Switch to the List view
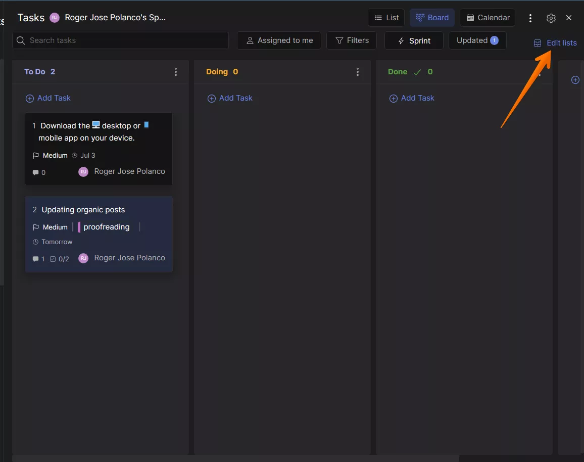The image size is (584, 462). click(x=386, y=18)
